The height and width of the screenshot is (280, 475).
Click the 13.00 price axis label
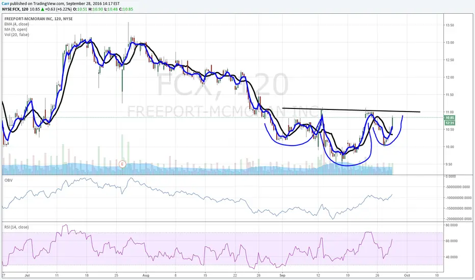tap(450, 43)
